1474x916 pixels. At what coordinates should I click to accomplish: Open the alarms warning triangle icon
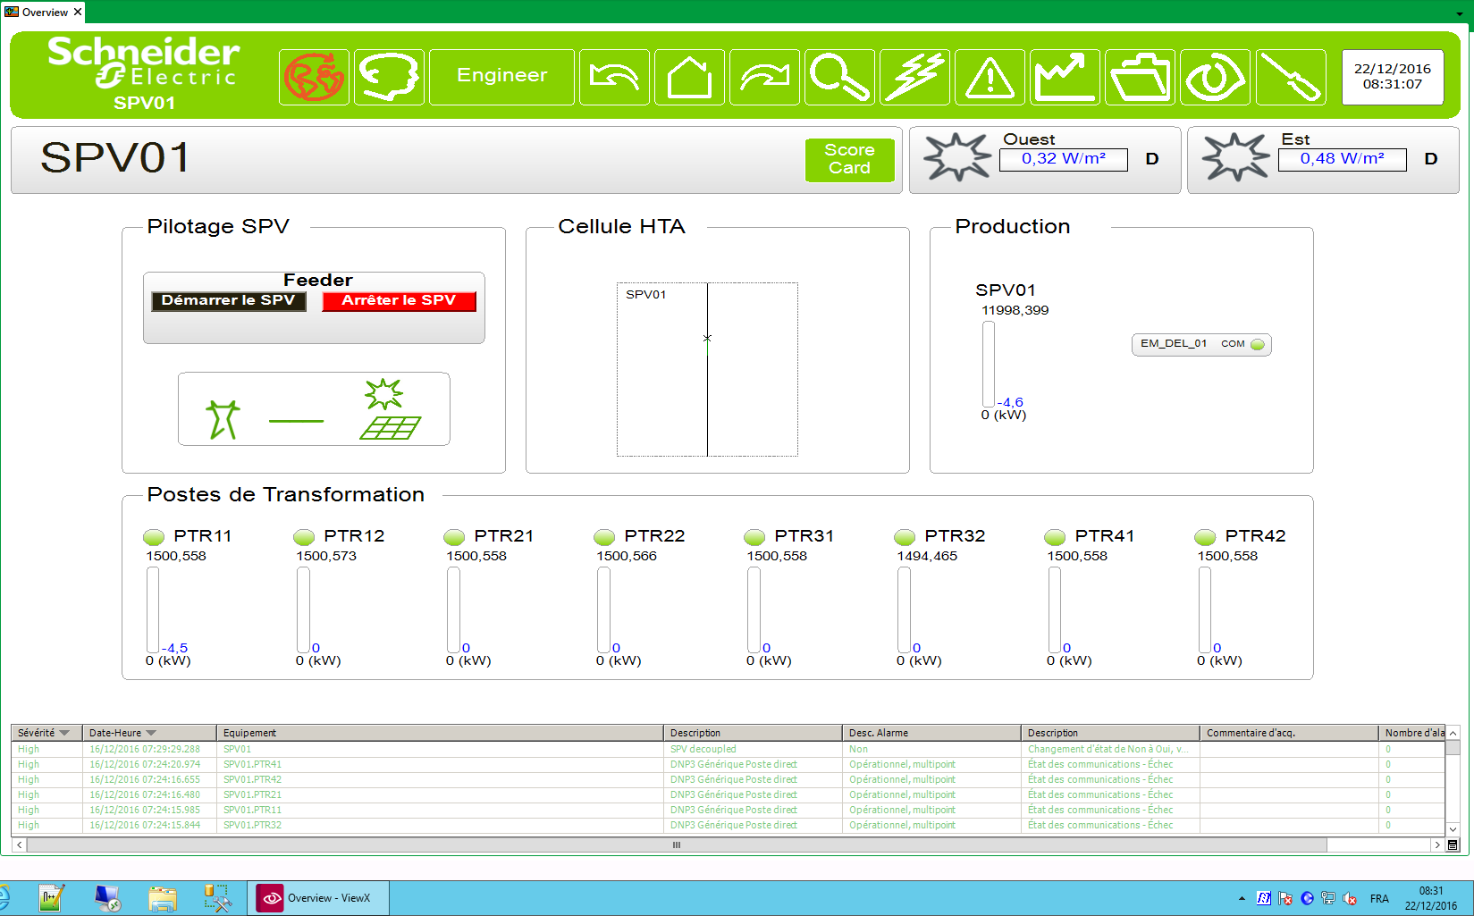(x=990, y=78)
